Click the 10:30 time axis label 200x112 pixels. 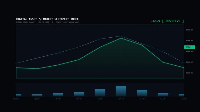pos(121,99)
